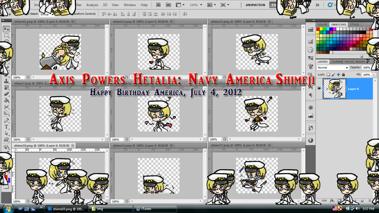Show more workspaces with double chevron
The height and width of the screenshot is (213, 379).
click(x=317, y=5)
